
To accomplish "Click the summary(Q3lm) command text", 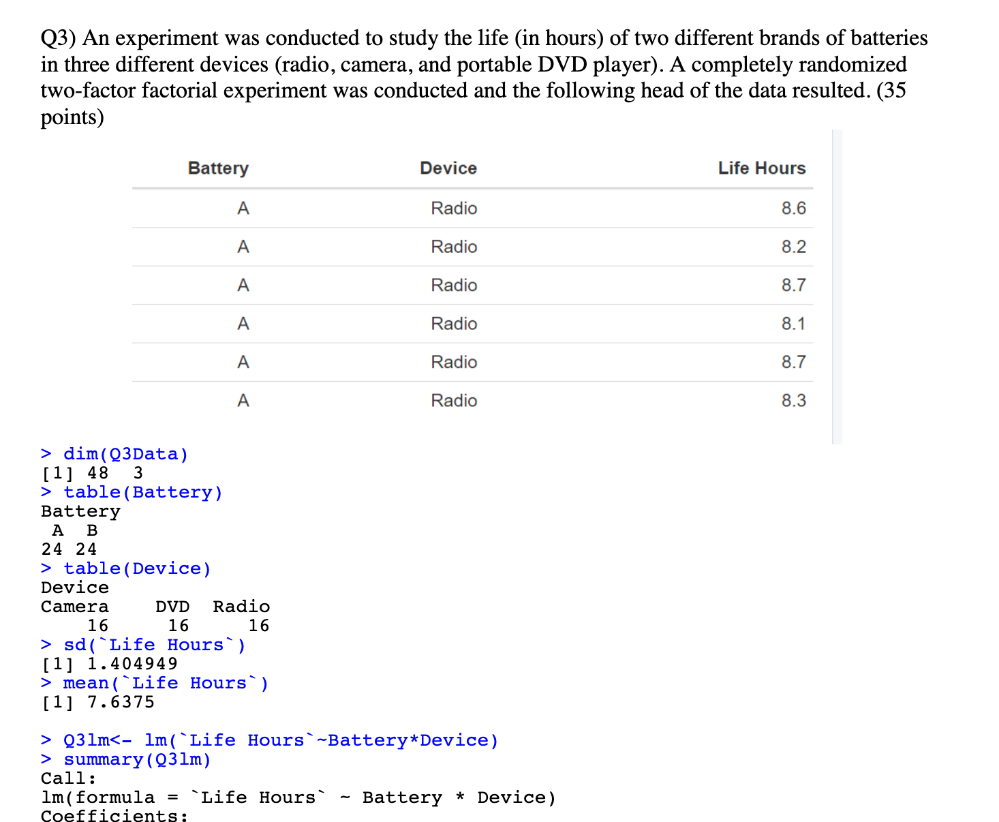I will click(x=125, y=759).
